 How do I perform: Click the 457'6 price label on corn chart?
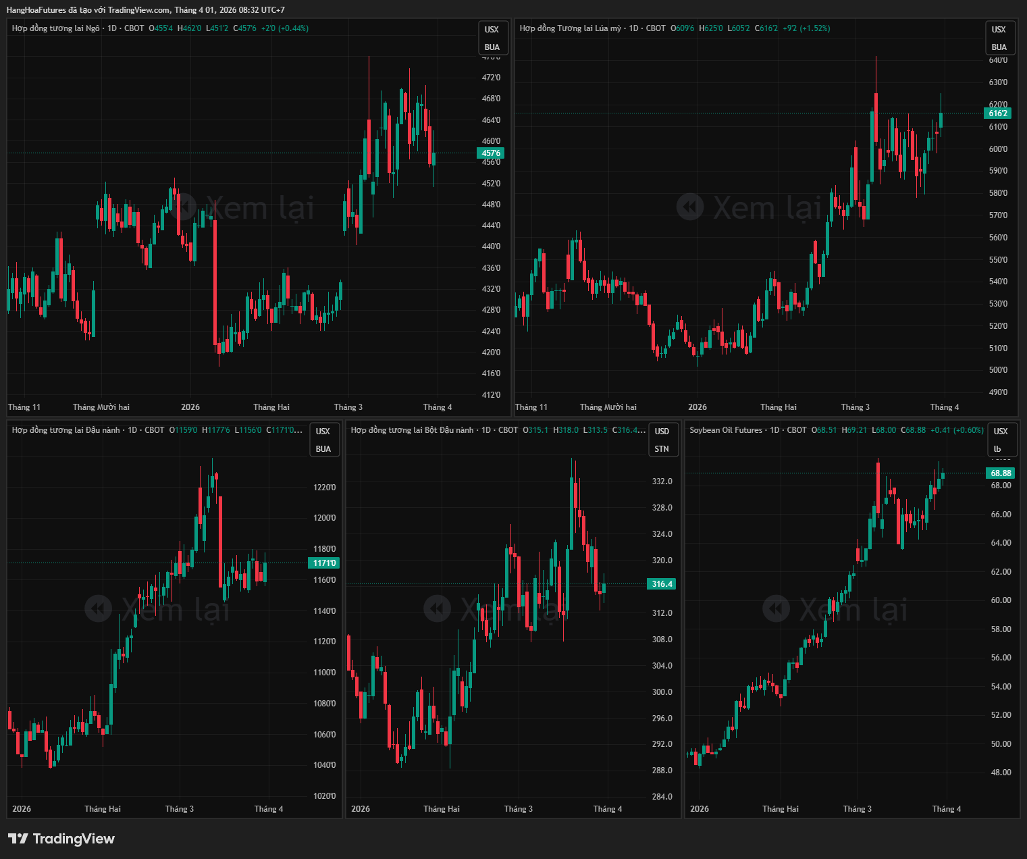click(x=491, y=153)
